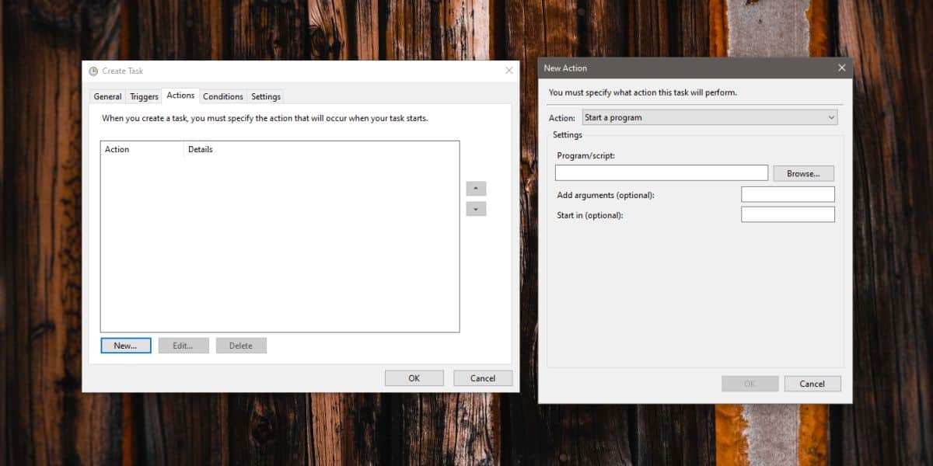Confirm Create Task with OK
Viewport: 933px width, 466px height.
pyautogui.click(x=414, y=378)
